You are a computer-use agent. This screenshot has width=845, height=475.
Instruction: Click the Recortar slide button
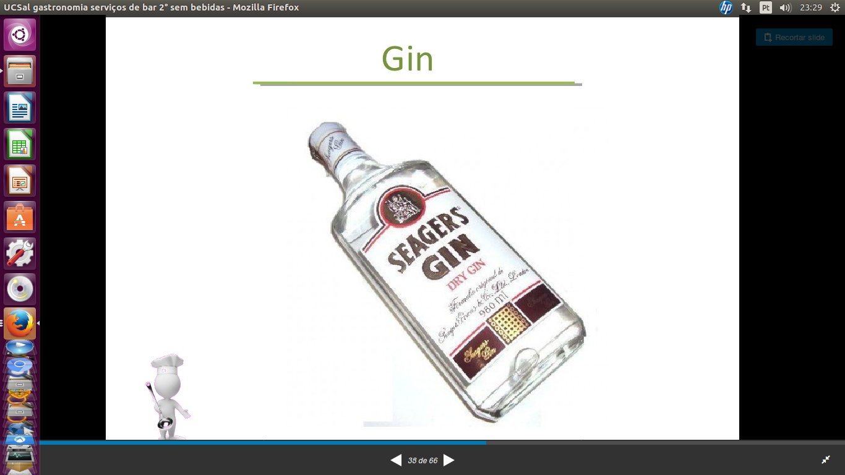pyautogui.click(x=794, y=37)
